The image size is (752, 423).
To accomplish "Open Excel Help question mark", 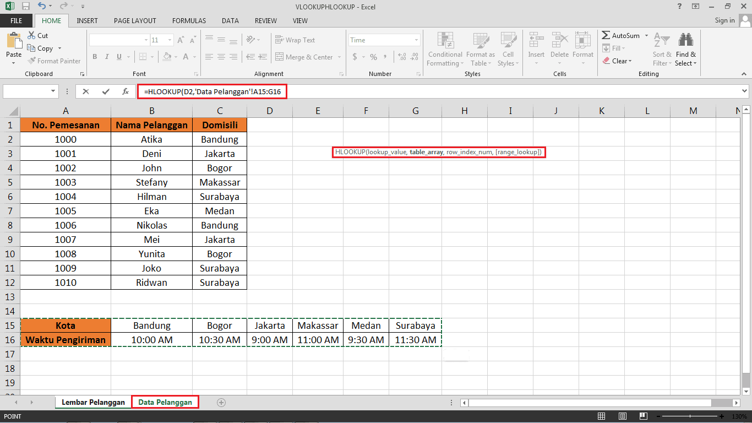I will click(x=680, y=7).
